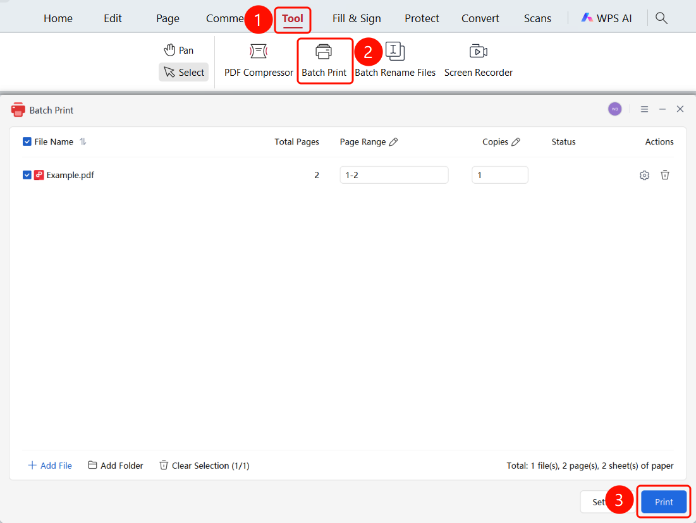The height and width of the screenshot is (523, 696).
Task: Click Clear Selection (1/1)
Action: click(204, 466)
